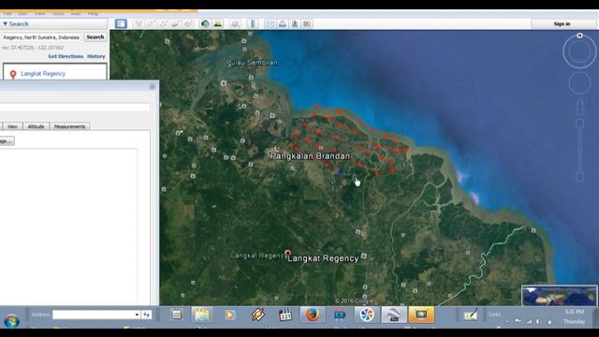Image resolution: width=599 pixels, height=337 pixels.
Task: Click the Record a Tour icon
Action: 188,23
